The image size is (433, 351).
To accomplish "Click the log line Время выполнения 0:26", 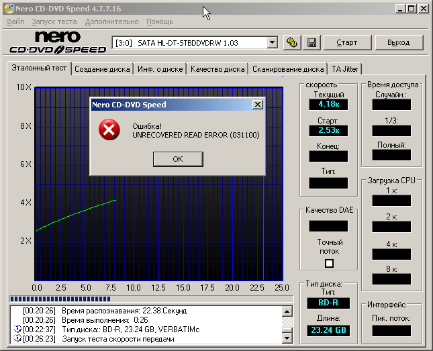I will 105,320.
